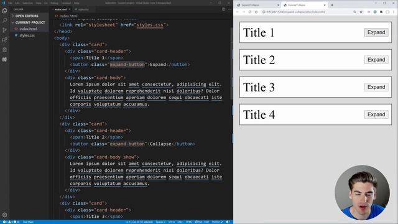Click the Live Share status bar item
The image size is (398, 224).
pos(28,222)
